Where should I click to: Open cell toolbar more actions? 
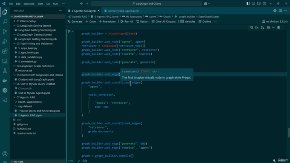(x=274, y=28)
